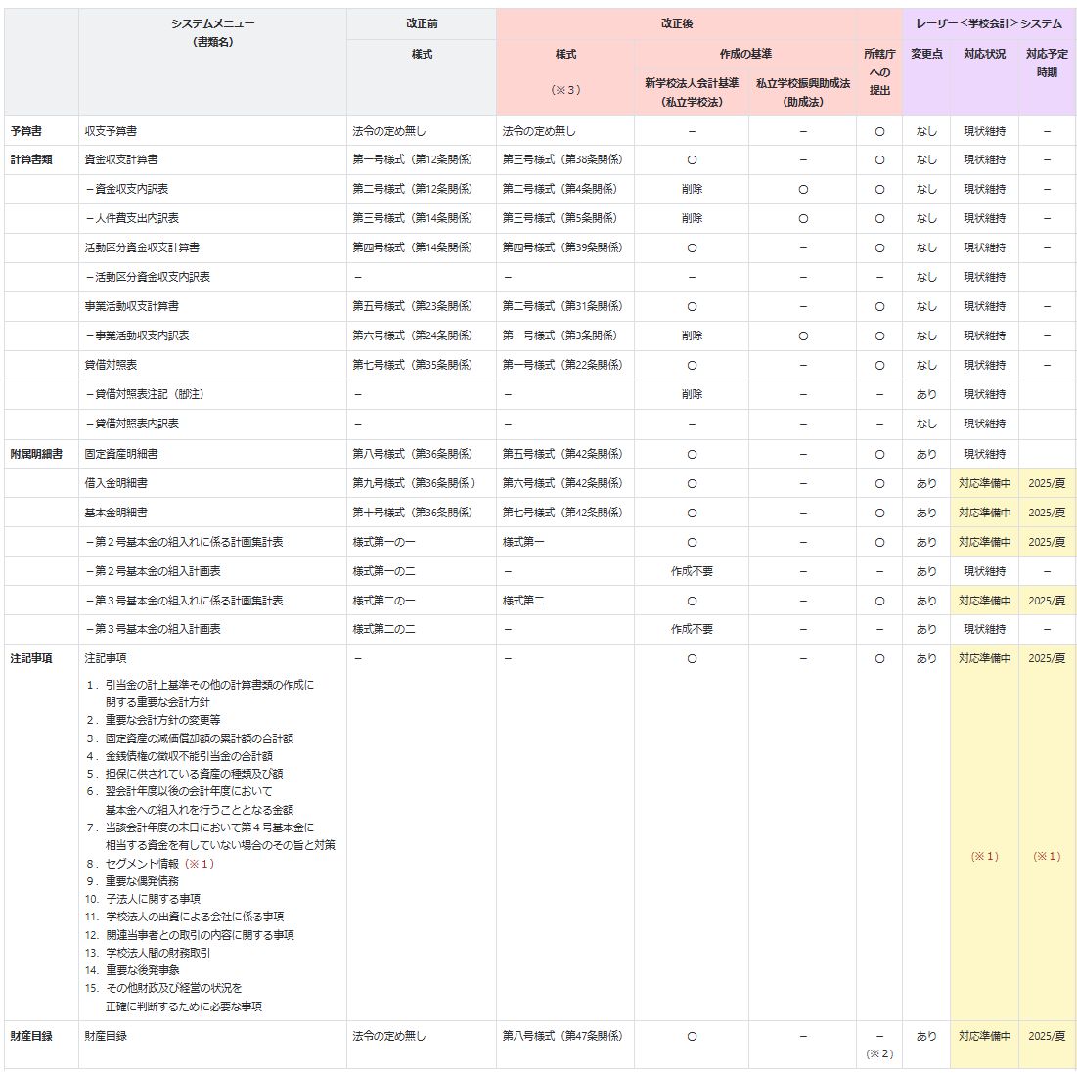
Task: Click the 新学校法人会計基準（私立学校法） header
Action: click(691, 92)
